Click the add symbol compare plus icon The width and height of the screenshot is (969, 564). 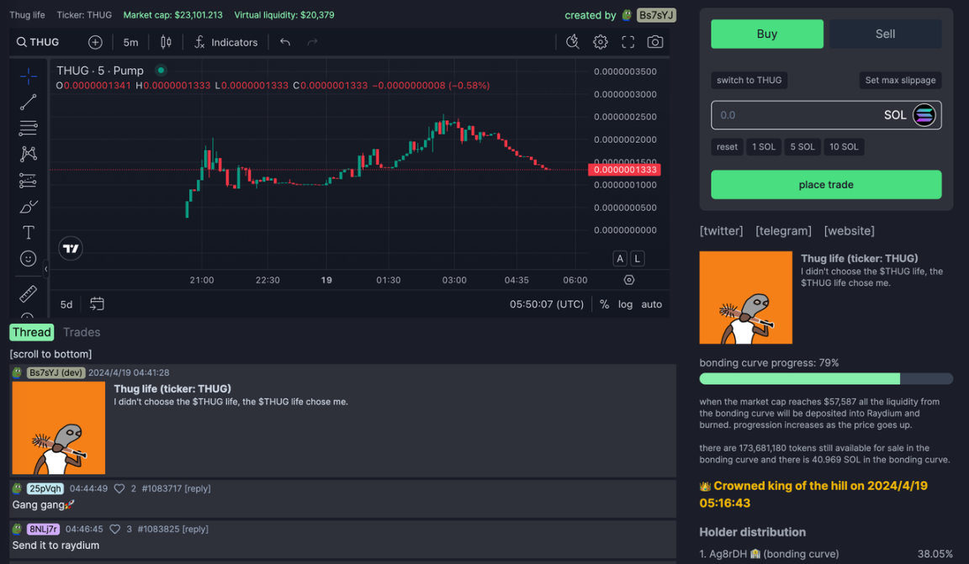click(95, 42)
